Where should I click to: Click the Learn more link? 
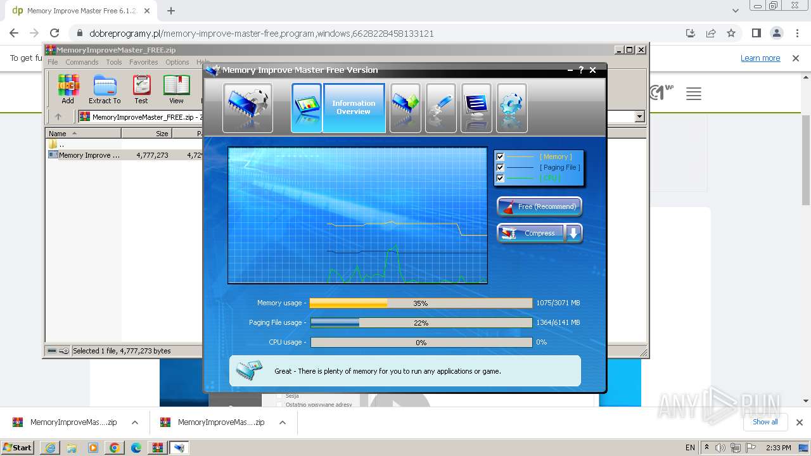760,58
